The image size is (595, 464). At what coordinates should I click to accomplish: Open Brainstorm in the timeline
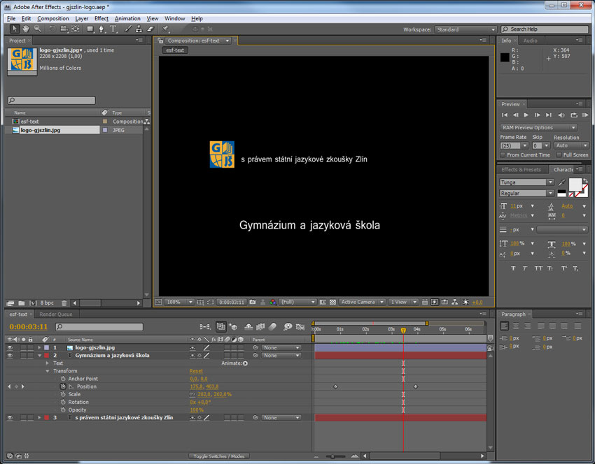click(288, 326)
